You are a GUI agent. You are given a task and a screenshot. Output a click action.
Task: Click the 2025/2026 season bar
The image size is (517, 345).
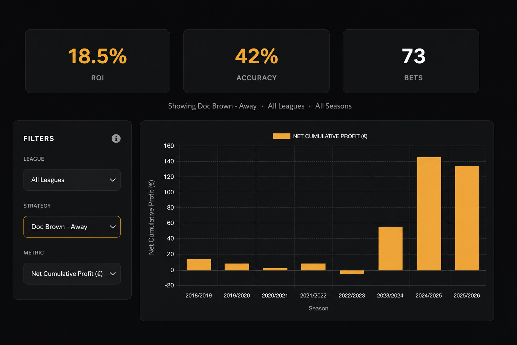[x=467, y=218]
